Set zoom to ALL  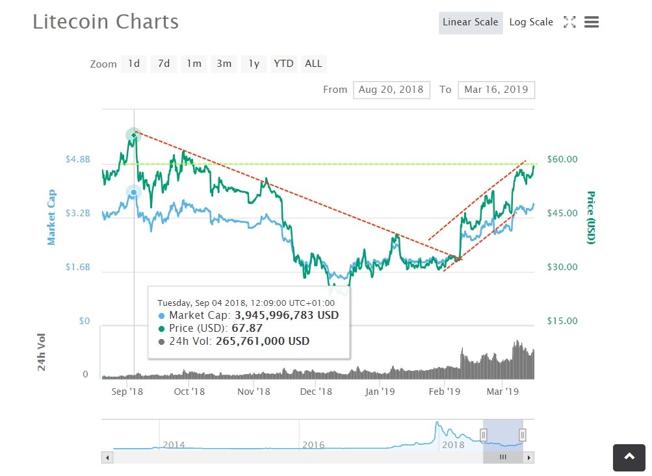(x=313, y=64)
